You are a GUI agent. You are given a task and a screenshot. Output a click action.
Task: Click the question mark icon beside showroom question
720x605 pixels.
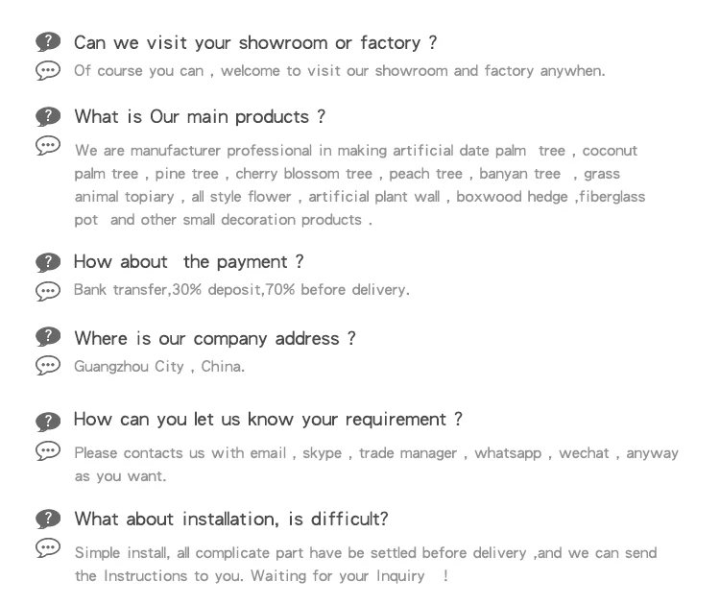(x=48, y=41)
